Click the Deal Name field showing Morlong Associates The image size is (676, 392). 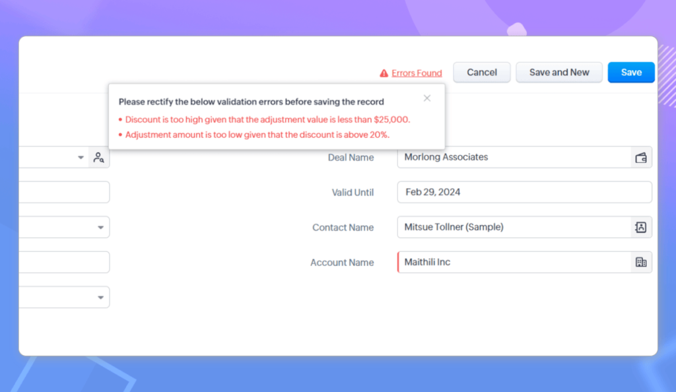[x=515, y=157]
